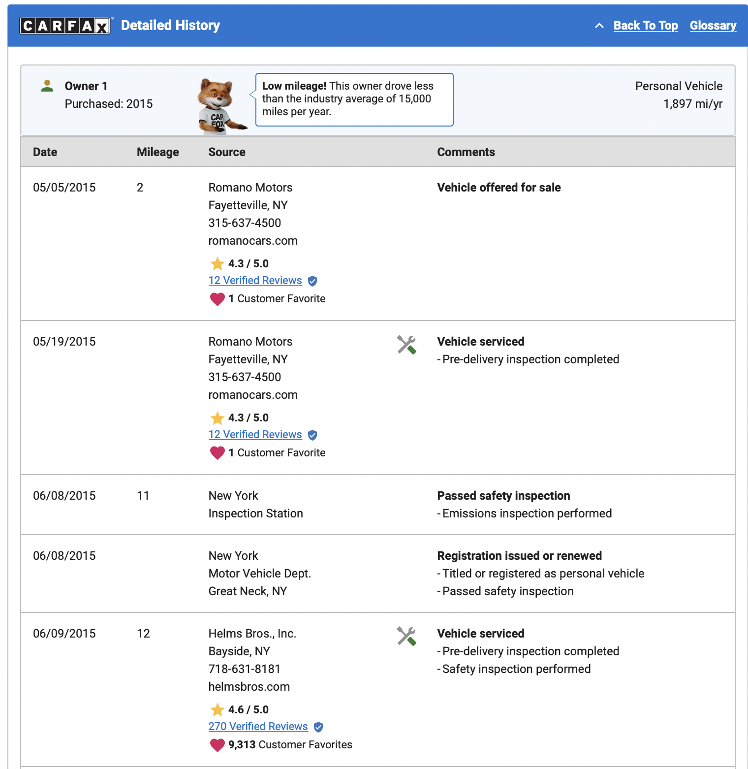This screenshot has width=748, height=769.
Task: Click the 1,897 mi/yr value
Action: (693, 104)
